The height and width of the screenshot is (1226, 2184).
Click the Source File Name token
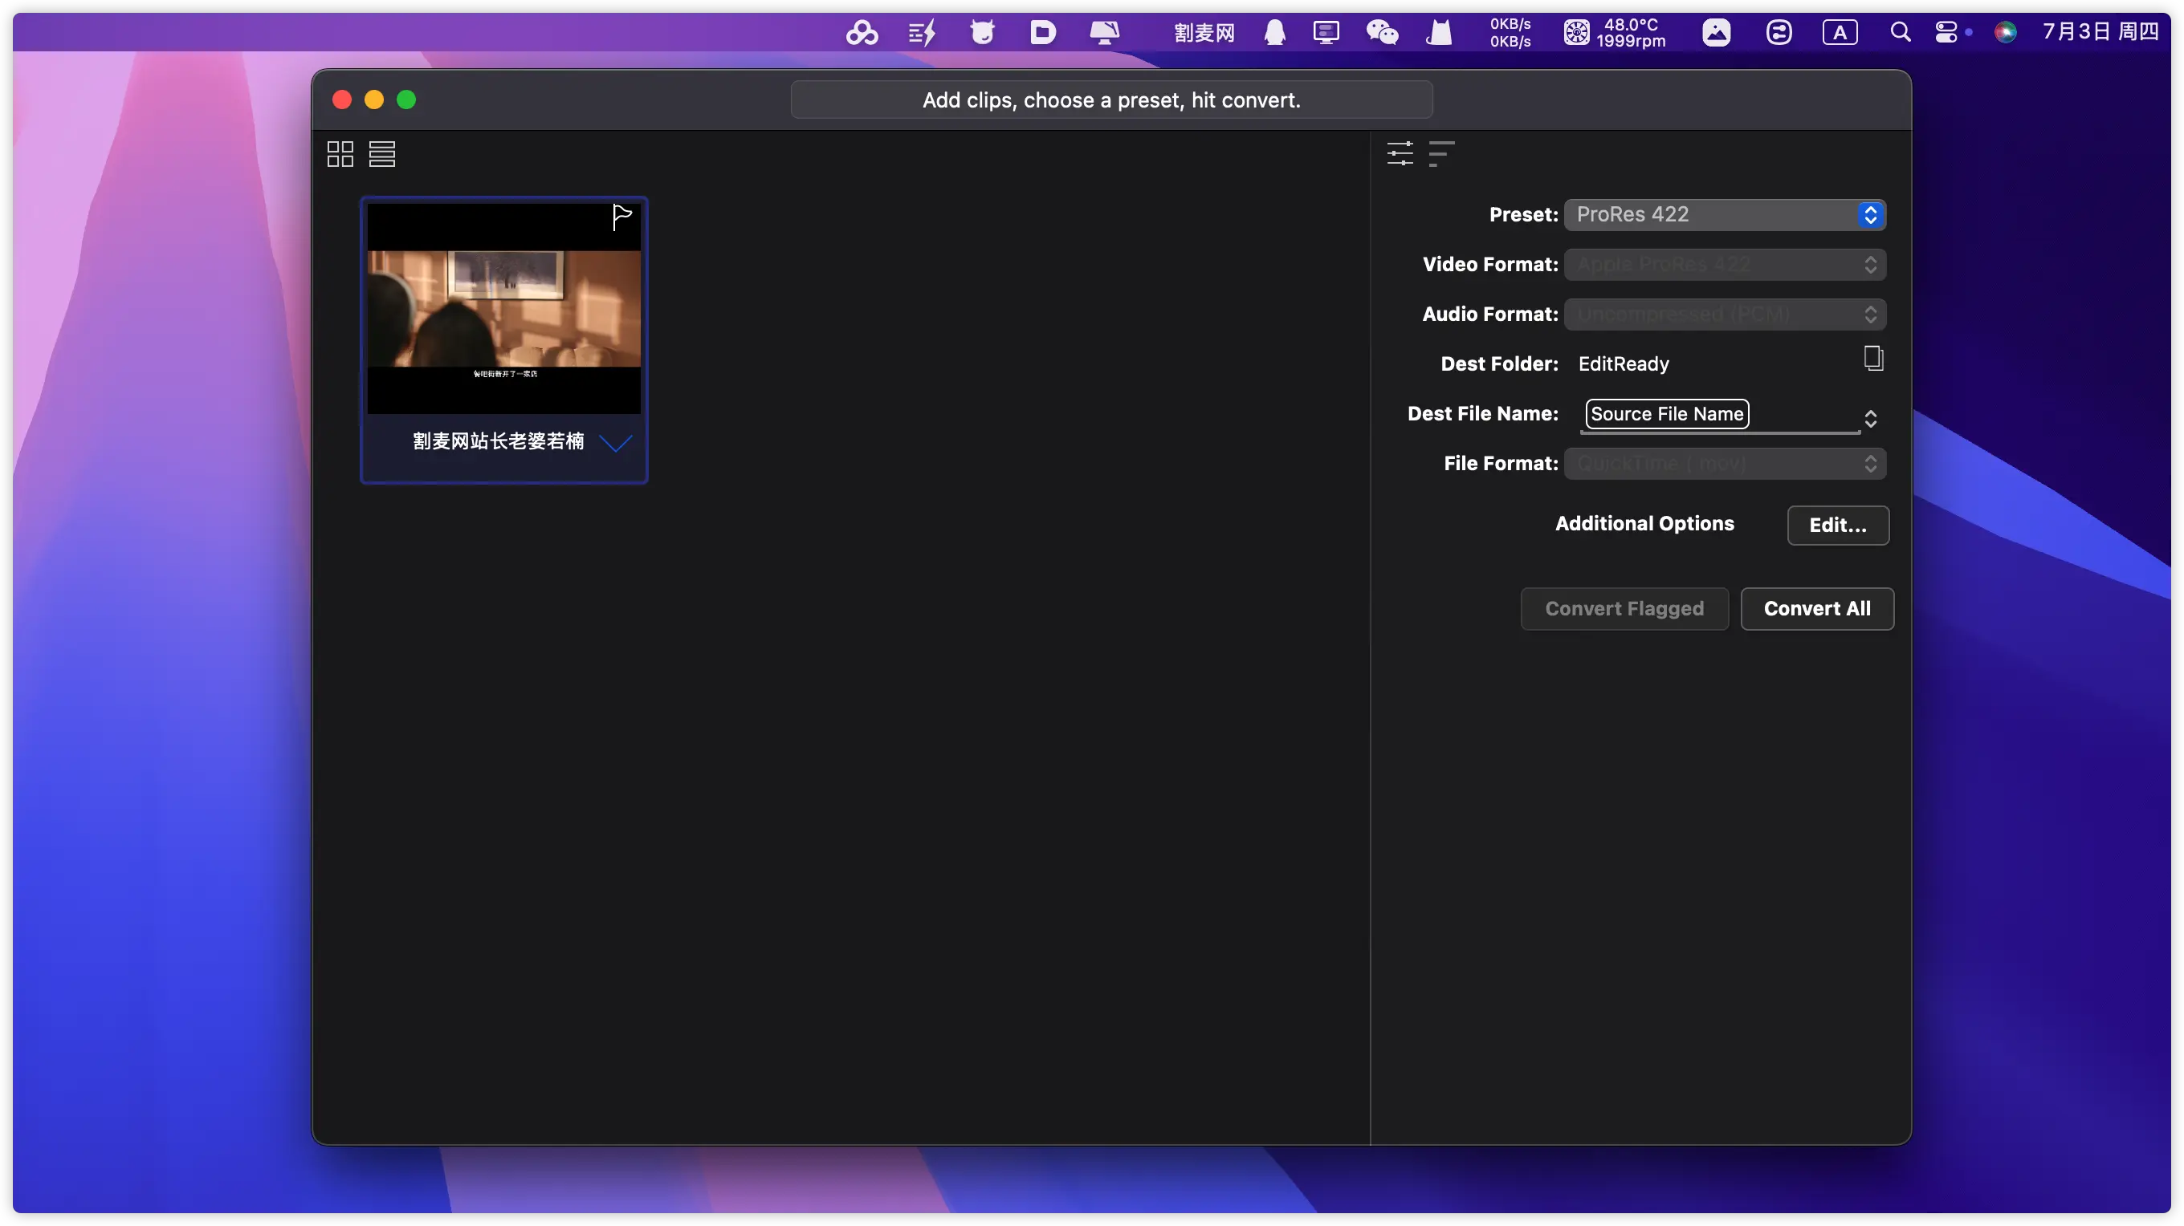coord(1666,414)
